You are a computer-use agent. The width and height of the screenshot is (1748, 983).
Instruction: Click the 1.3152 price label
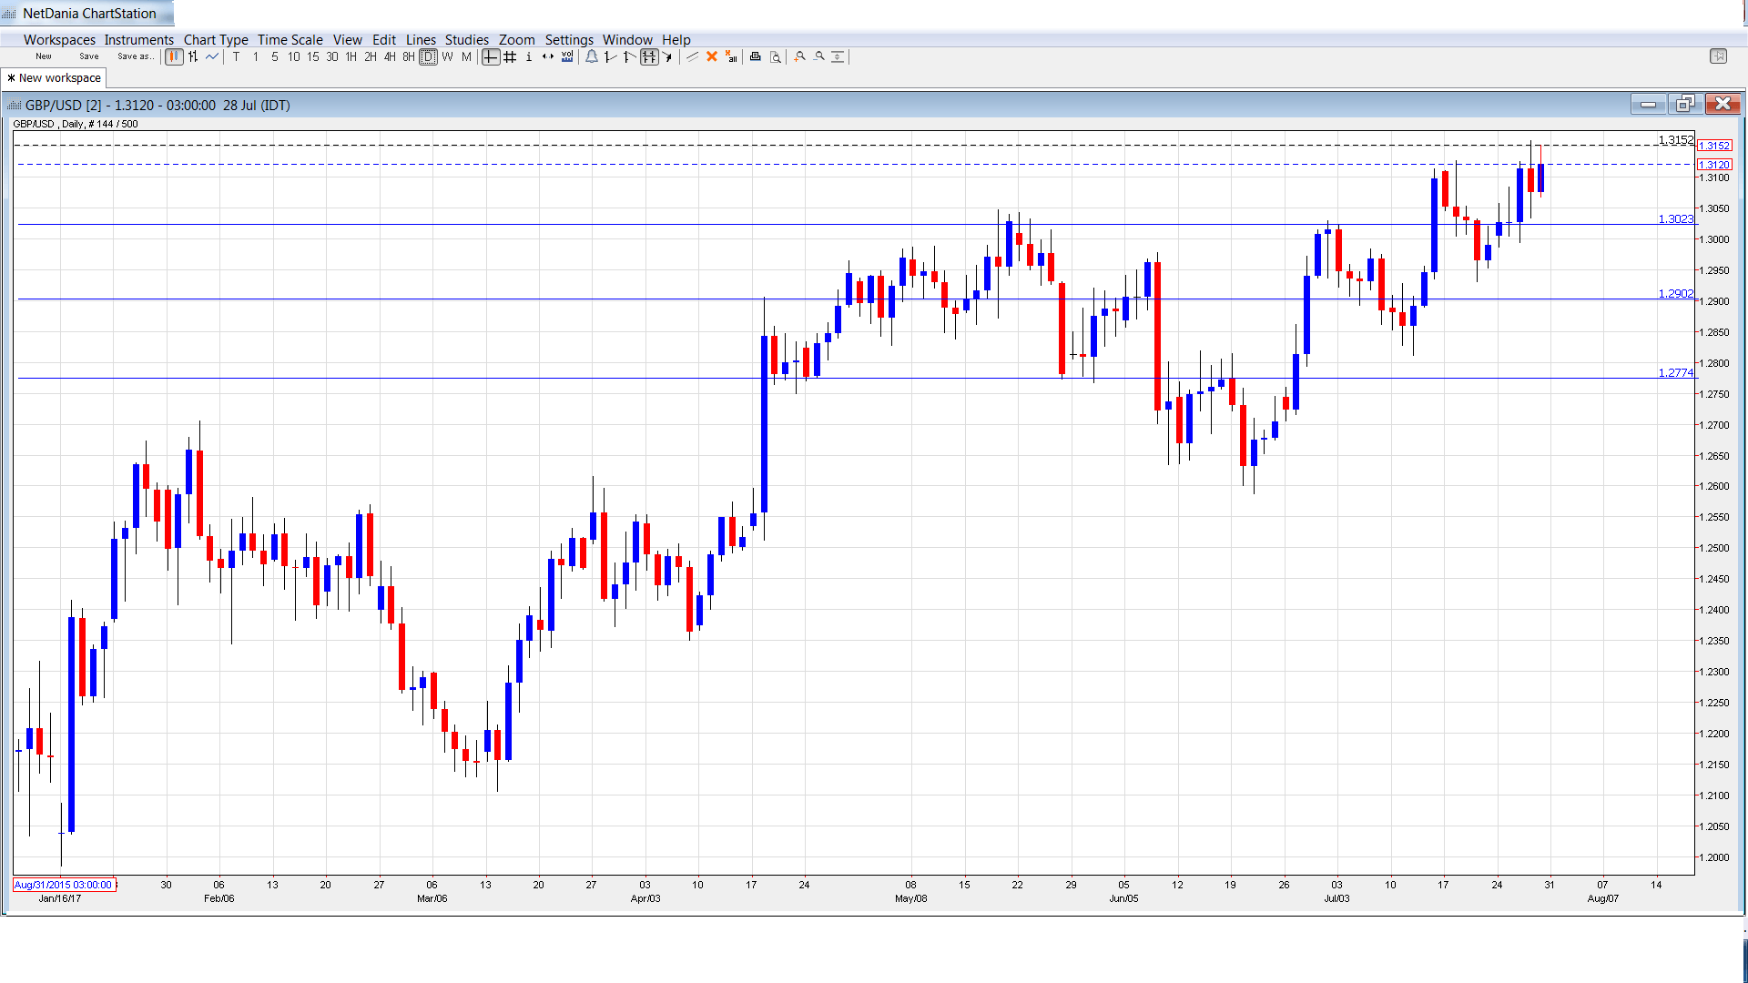(1714, 146)
